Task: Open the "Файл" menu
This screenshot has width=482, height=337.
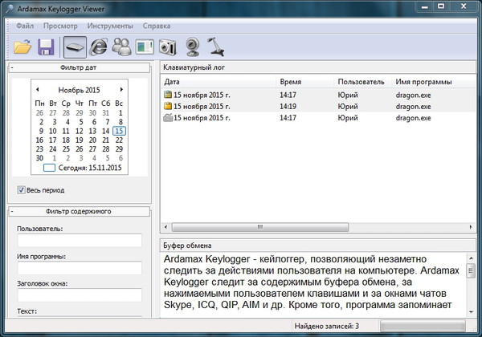Action: click(24, 26)
